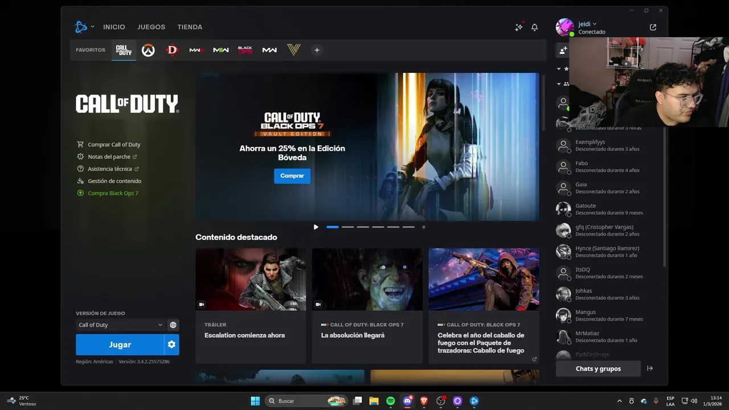Open the Diablo favorite game icon
Viewport: 729px width, 410px height.
pos(172,50)
